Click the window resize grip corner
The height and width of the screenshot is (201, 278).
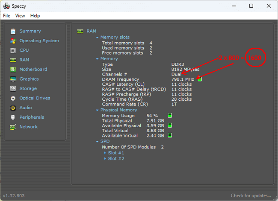[275, 198]
